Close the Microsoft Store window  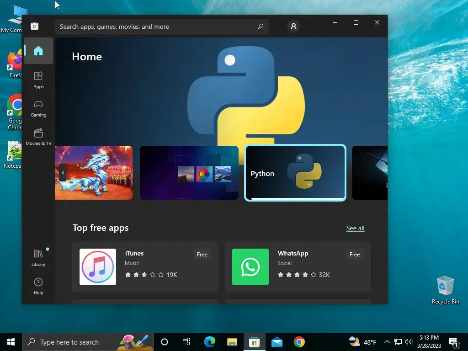377,22
